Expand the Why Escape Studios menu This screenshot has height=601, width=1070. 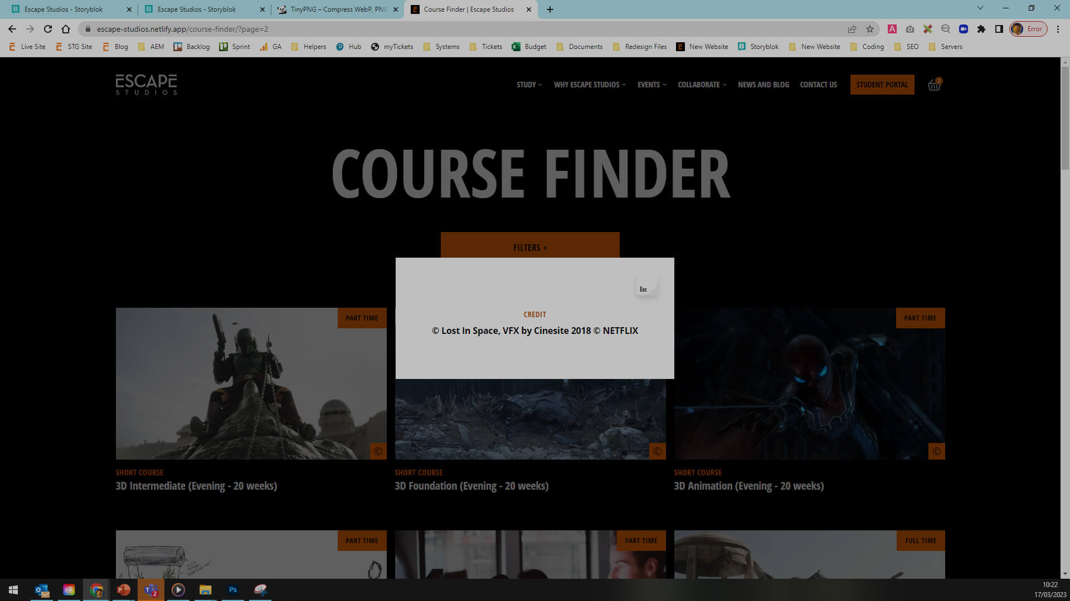[x=590, y=85]
